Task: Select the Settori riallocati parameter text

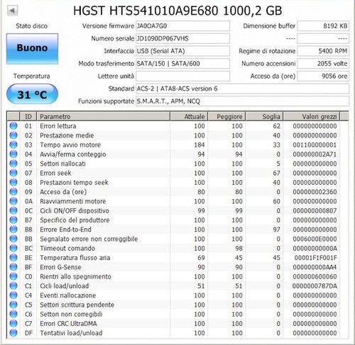Action: (62, 164)
